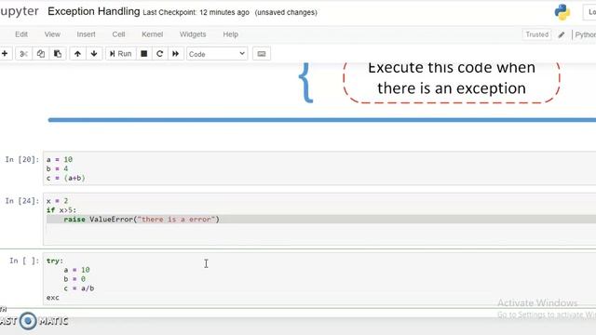Interrupt the kernel with the stop icon
Image resolution: width=596 pixels, height=335 pixels.
(143, 54)
